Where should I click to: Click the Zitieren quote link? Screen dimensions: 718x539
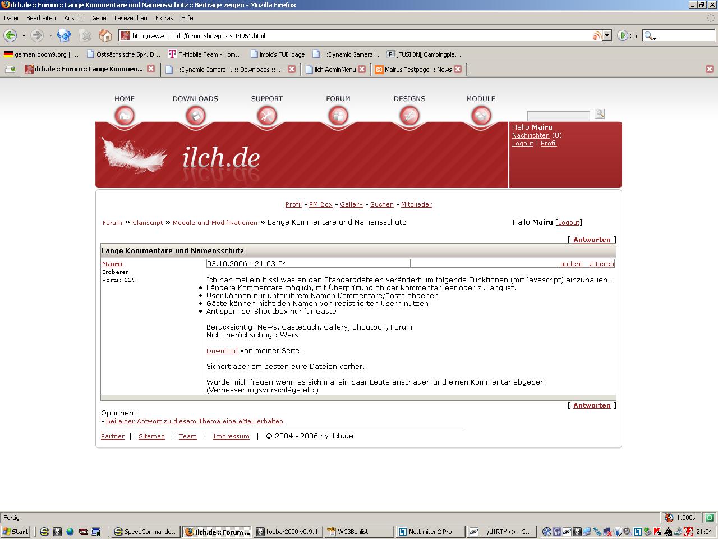click(x=602, y=264)
